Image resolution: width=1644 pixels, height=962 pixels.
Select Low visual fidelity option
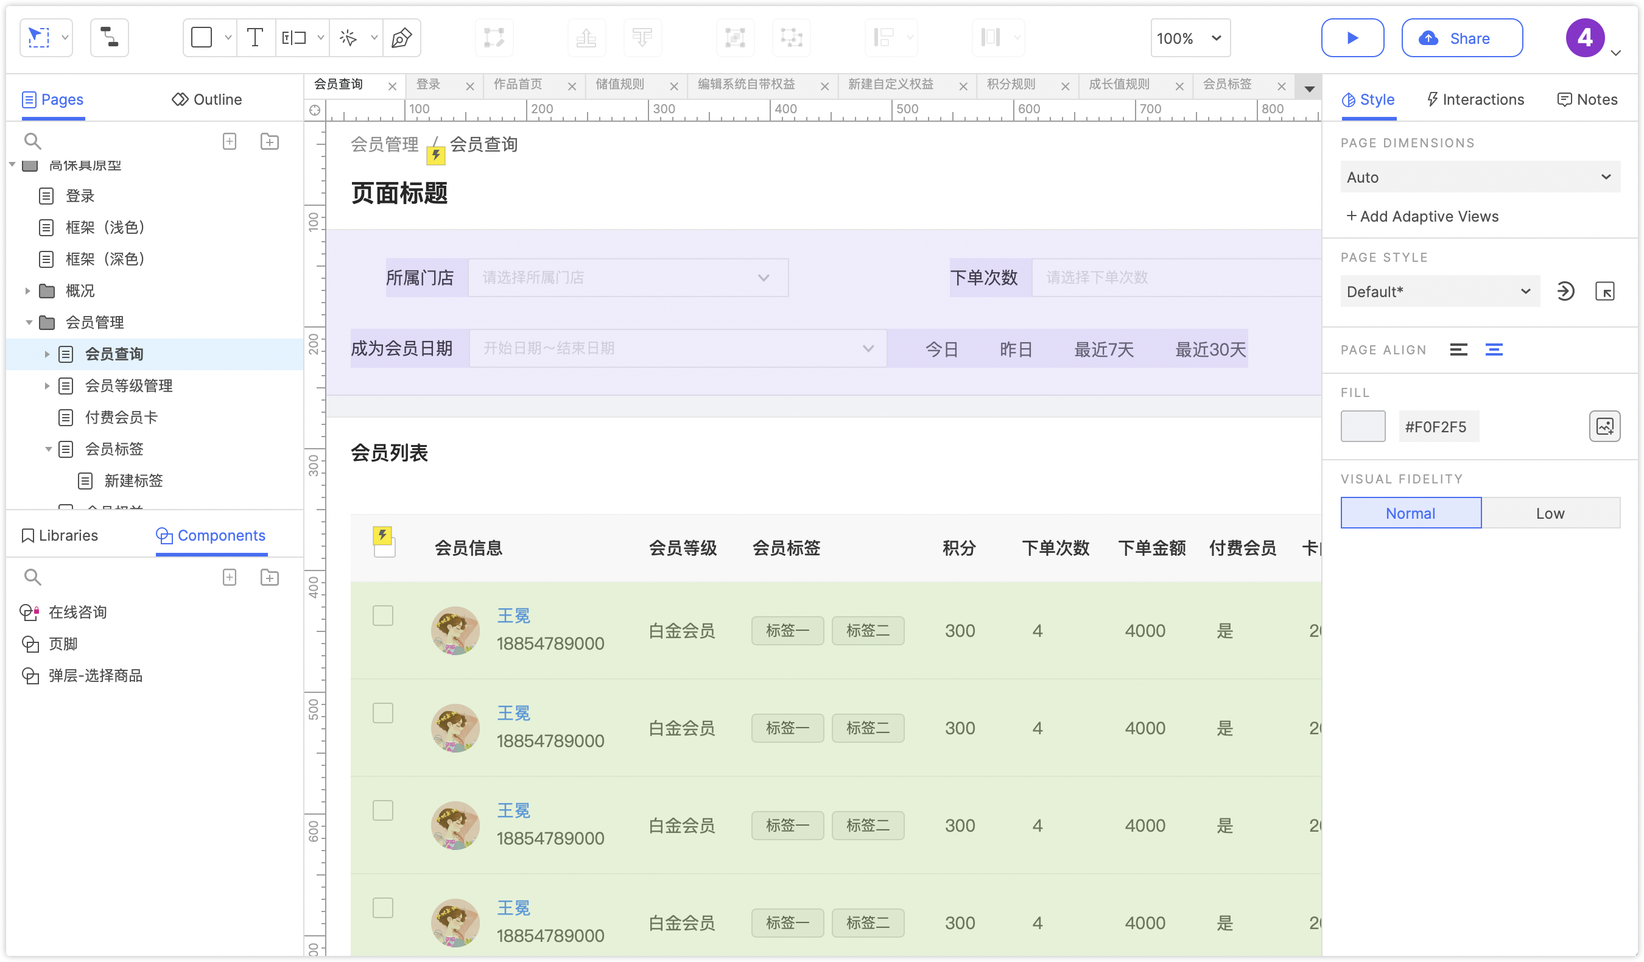click(1550, 513)
